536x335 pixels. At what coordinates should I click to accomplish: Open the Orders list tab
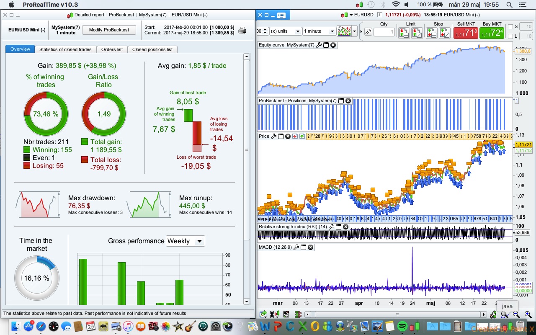point(112,49)
